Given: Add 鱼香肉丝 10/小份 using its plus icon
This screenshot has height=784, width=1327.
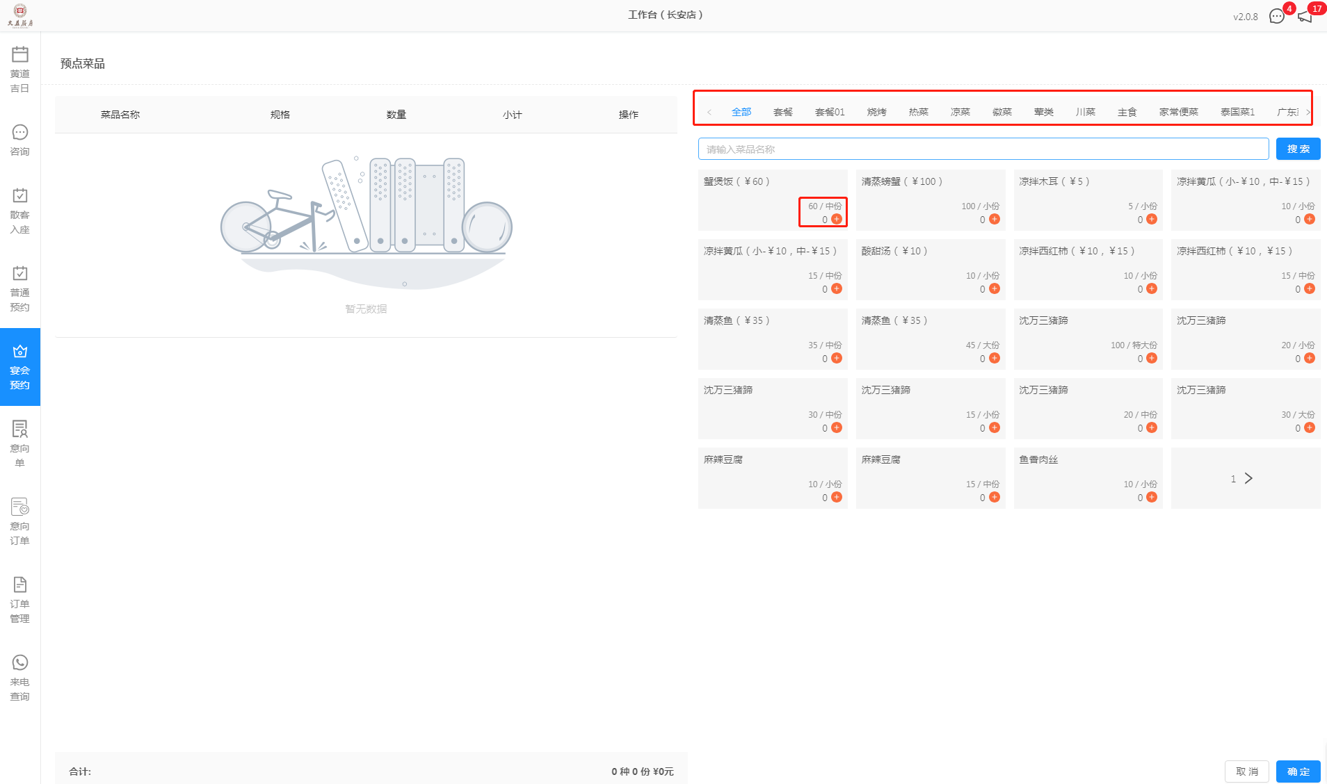Looking at the screenshot, I should pyautogui.click(x=1152, y=497).
